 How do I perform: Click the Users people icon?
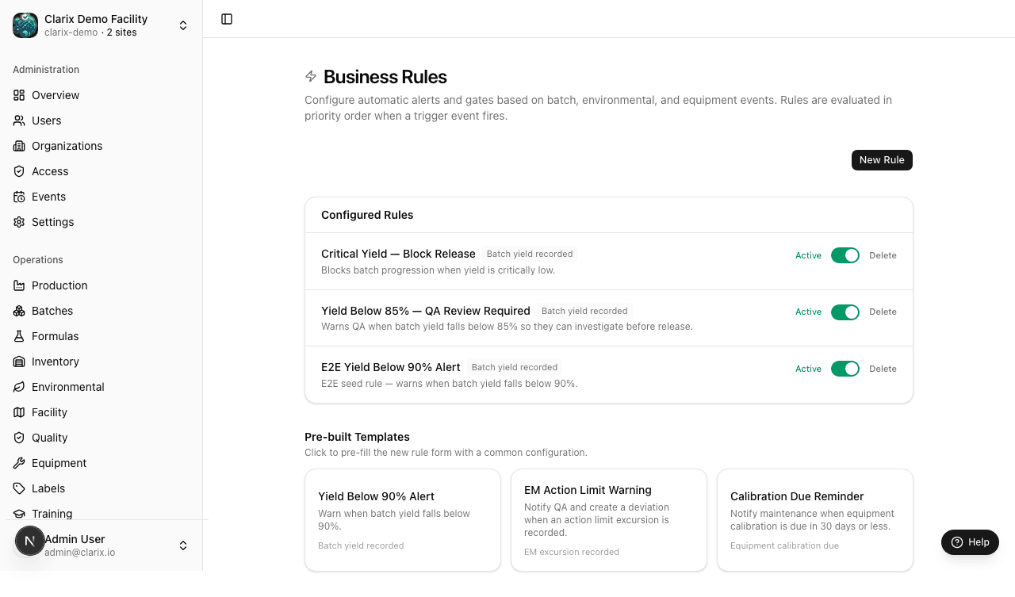click(19, 121)
